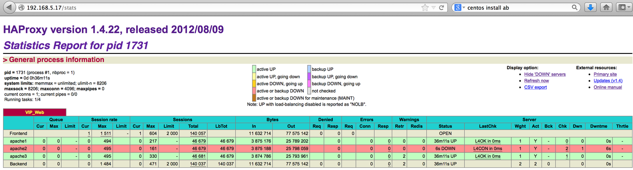Click the backup UP blue legend swatch
Screen dimensions: 633x170
(x=309, y=69)
